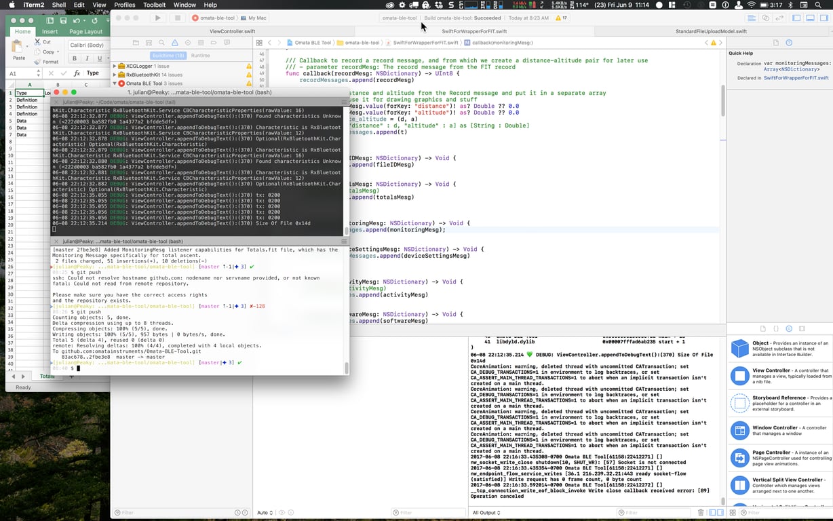This screenshot has height=521, width=833.
Task: Open the Wi-Fi status menu icon
Action: [x=751, y=5]
